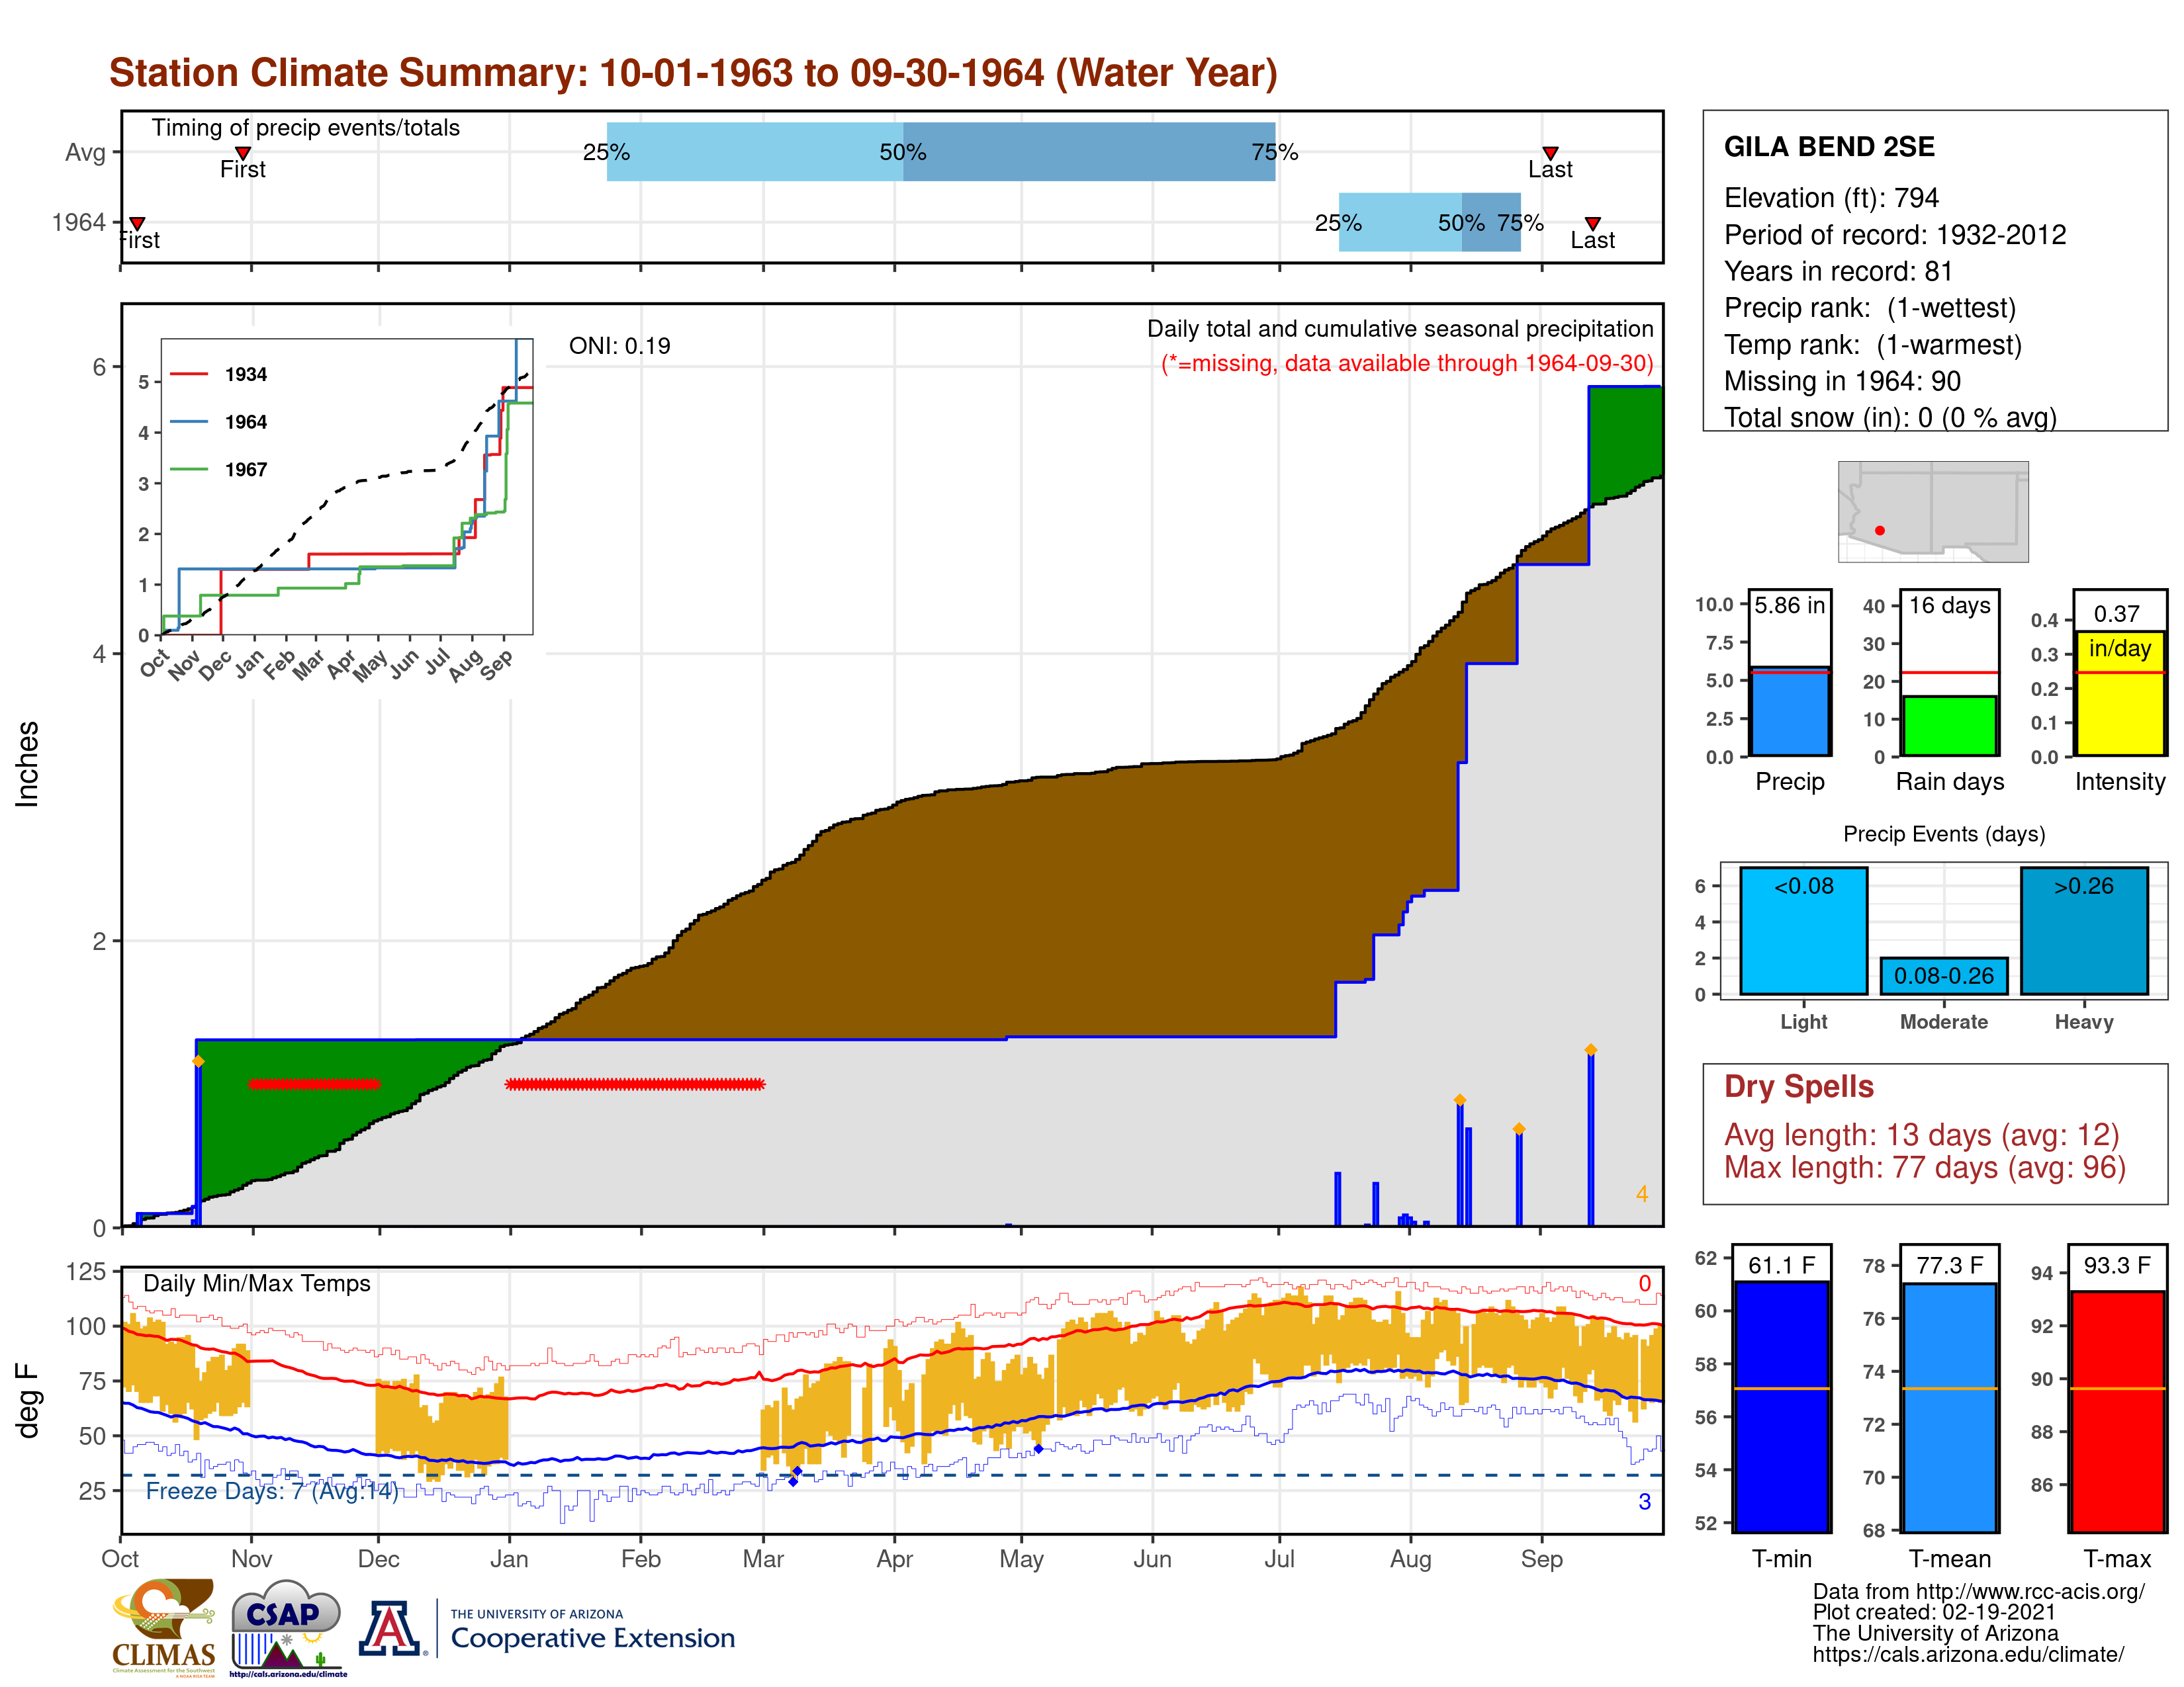Click the orange diamond atop October precip spike
Viewport: 2184px width, 1687px height.
click(198, 1061)
